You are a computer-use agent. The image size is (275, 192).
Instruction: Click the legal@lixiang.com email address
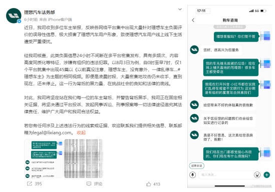52,133
